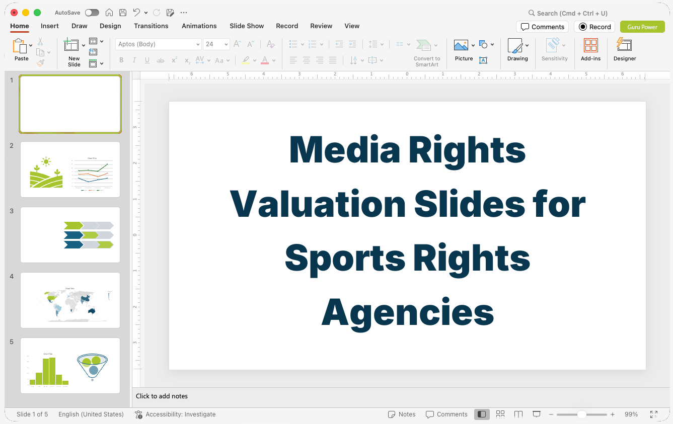The width and height of the screenshot is (673, 424).
Task: Open the Animations tab
Action: click(x=199, y=26)
